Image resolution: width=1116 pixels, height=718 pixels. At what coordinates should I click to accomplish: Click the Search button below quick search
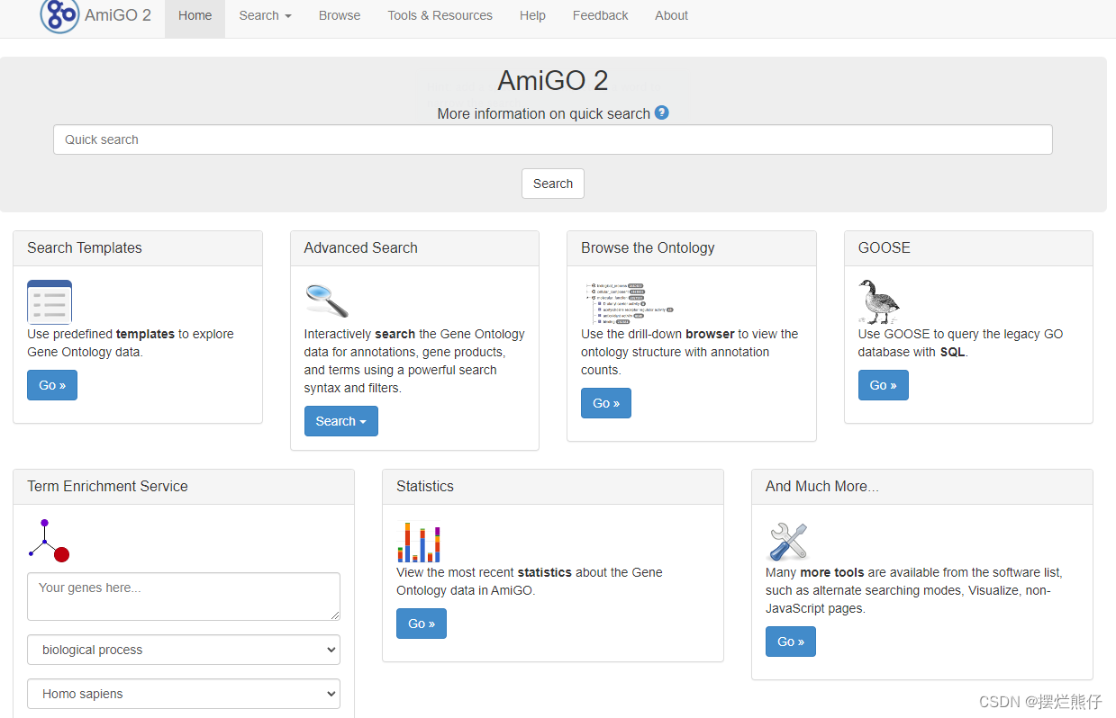click(x=553, y=184)
